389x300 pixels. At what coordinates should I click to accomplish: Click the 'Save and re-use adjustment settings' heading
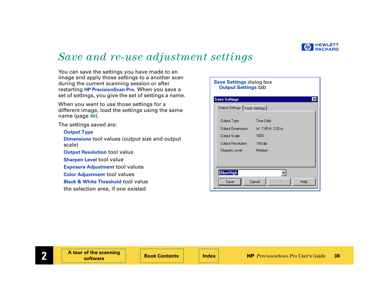pos(155,57)
